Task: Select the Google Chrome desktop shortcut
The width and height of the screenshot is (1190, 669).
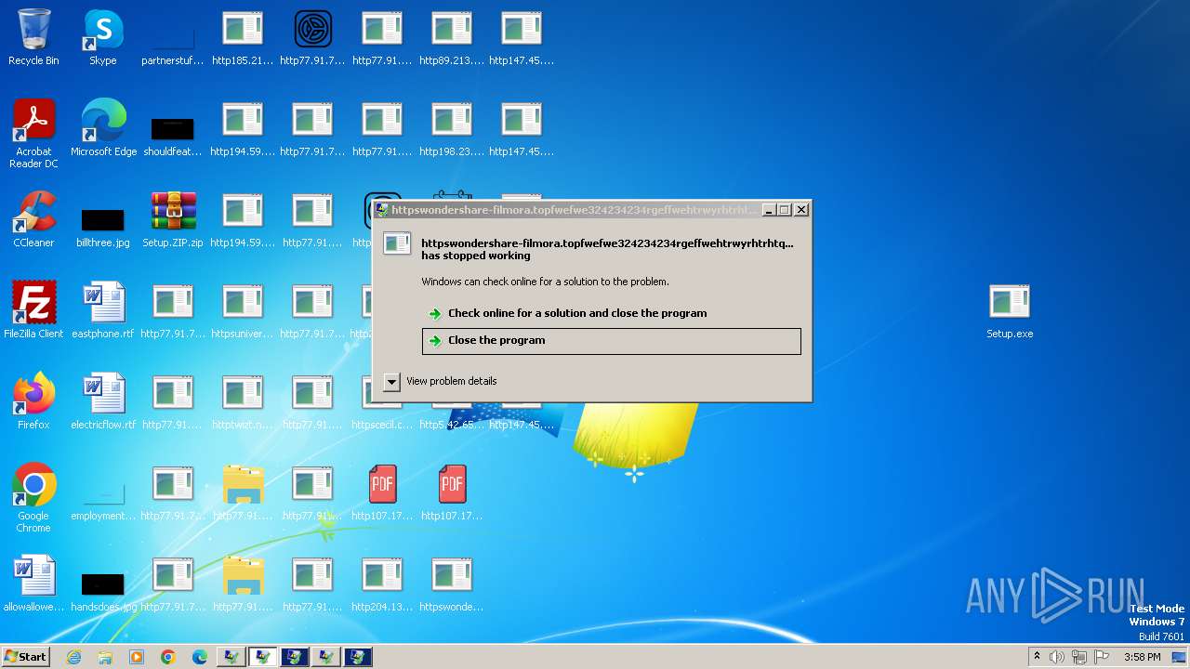Action: (x=33, y=499)
